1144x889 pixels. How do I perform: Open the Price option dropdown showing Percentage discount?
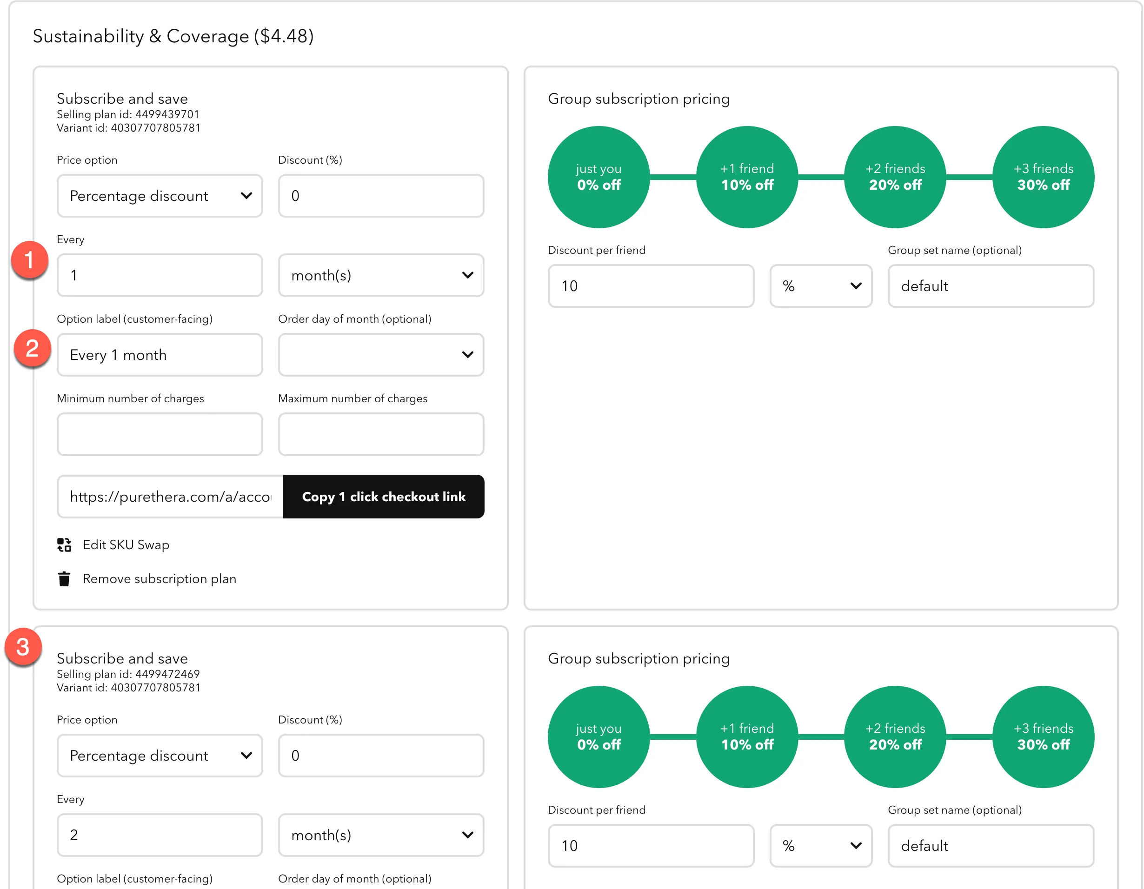click(x=159, y=196)
